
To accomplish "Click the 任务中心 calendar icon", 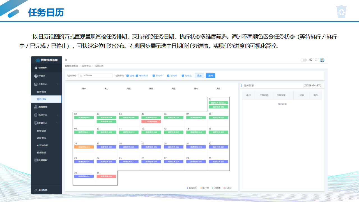I will pyautogui.click(x=36, y=84).
